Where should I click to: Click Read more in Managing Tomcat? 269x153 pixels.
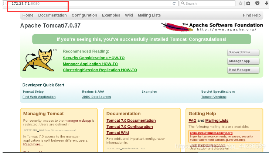click(x=33, y=144)
